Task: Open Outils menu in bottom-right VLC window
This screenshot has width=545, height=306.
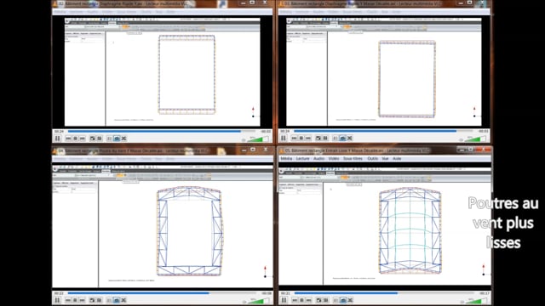Action: click(x=373, y=159)
